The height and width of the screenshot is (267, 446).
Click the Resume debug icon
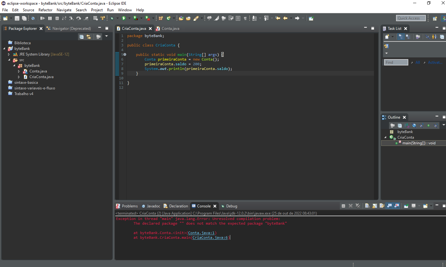tap(43, 18)
